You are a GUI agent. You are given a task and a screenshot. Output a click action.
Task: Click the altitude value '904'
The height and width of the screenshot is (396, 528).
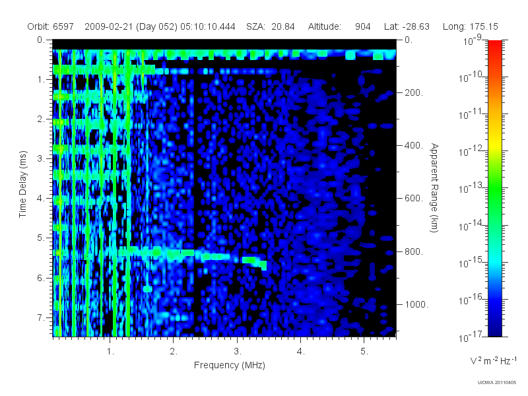(362, 26)
